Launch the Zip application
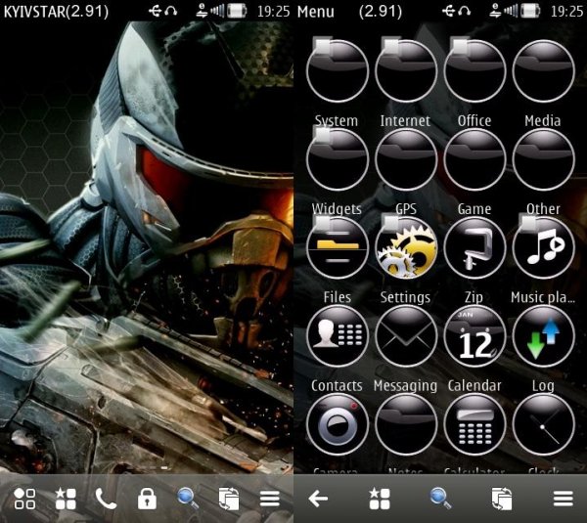587x523 pixels. pyautogui.click(x=474, y=247)
